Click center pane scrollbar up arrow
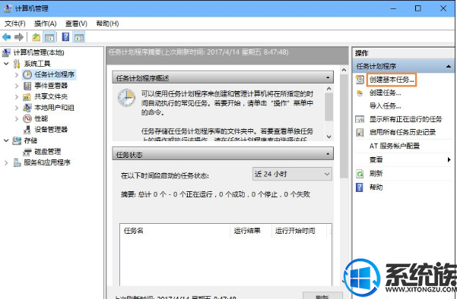The height and width of the screenshot is (299, 457). (344, 70)
